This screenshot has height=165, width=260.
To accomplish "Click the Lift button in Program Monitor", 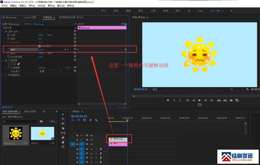I will (219, 100).
